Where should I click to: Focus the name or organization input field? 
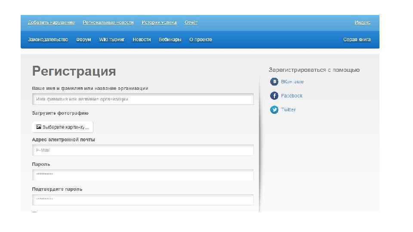[x=143, y=99]
